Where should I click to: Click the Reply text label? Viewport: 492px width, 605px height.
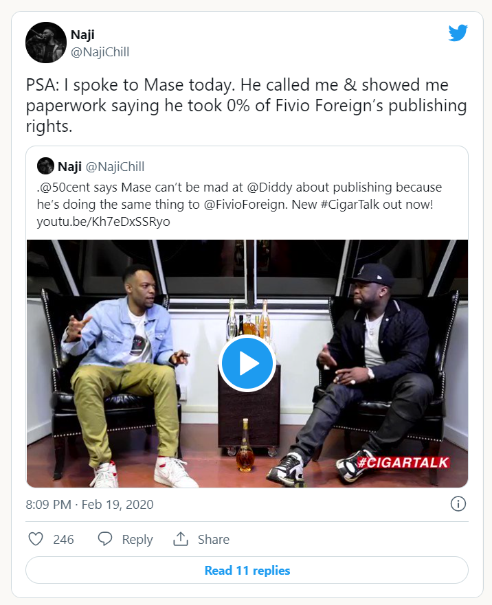click(137, 540)
